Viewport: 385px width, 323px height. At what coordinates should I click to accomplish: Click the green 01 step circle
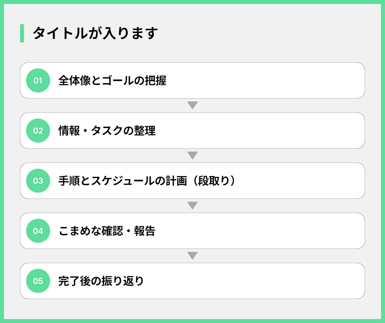pos(38,81)
